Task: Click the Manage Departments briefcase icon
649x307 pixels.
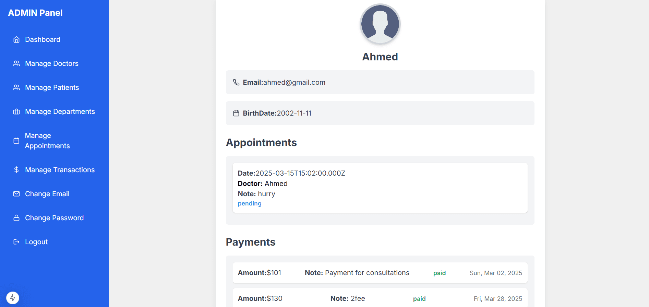Action: (16, 111)
